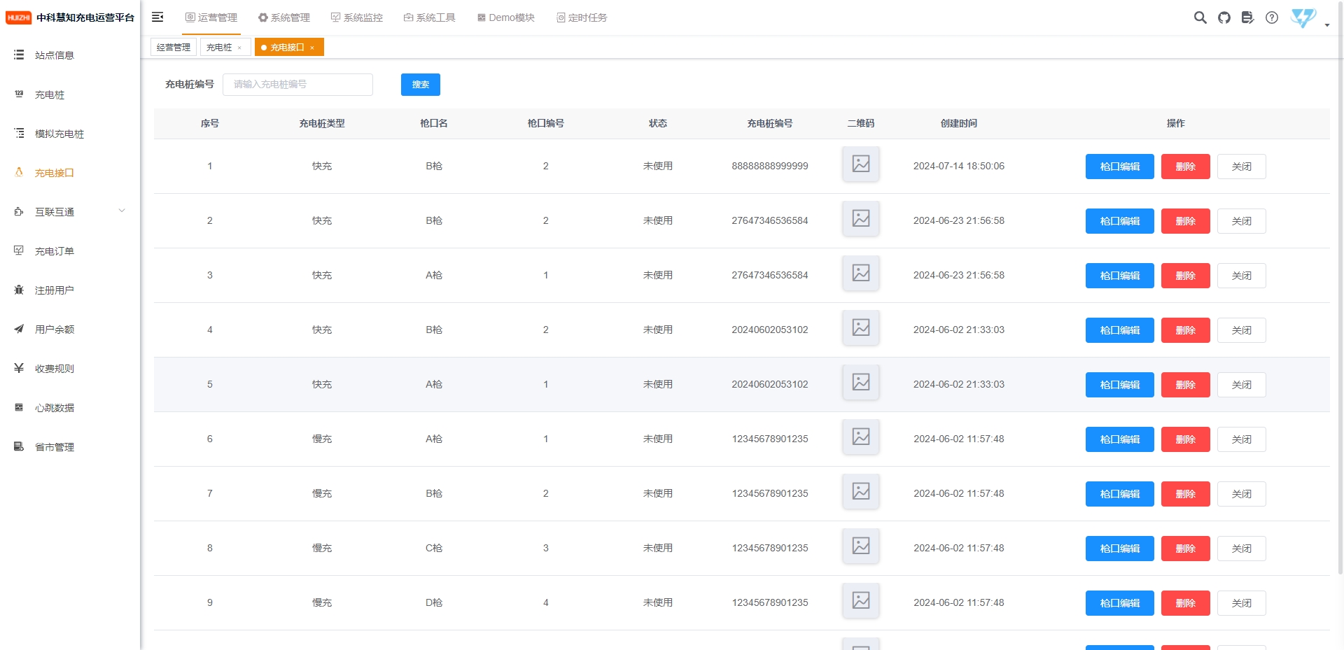This screenshot has width=1344, height=650.
Task: Expand the 互联互通 submenu chevron
Action: click(122, 211)
